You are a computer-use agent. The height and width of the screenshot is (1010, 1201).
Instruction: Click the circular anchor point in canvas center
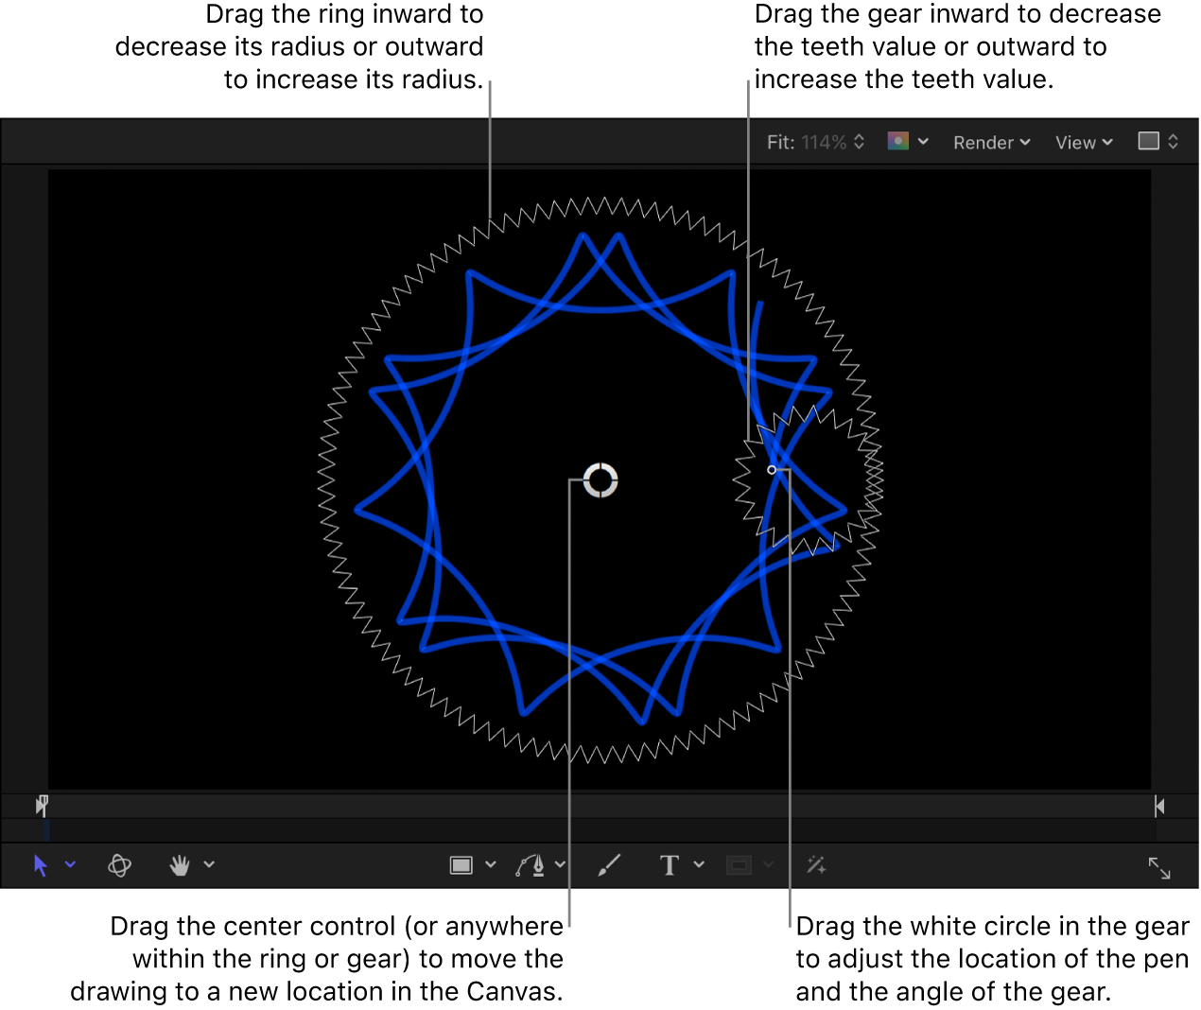pyautogui.click(x=599, y=481)
